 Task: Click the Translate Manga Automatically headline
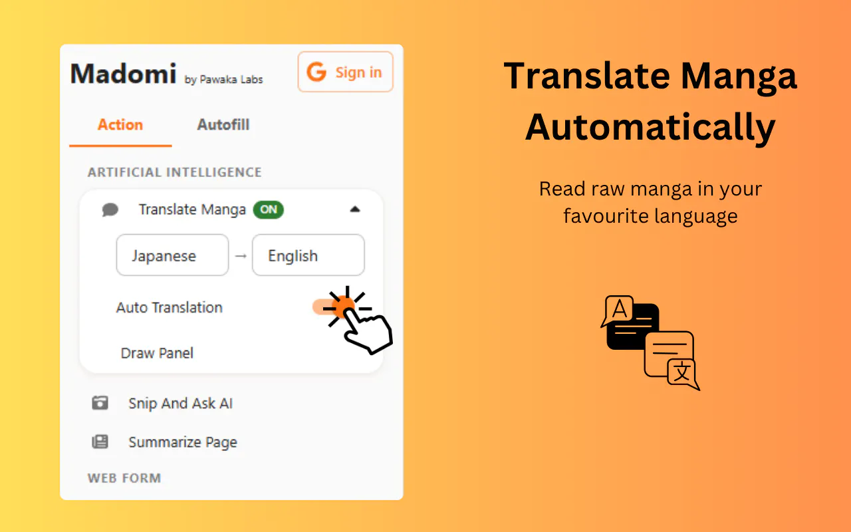pyautogui.click(x=650, y=101)
